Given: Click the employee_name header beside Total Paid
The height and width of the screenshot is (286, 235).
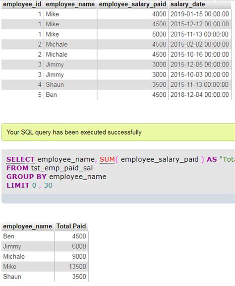Looking at the screenshot, I should 27,226.
